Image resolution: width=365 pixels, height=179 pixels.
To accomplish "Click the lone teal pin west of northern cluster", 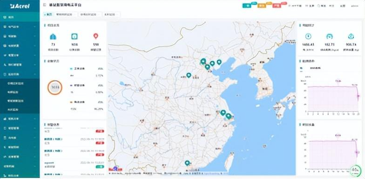I will 189,76.
